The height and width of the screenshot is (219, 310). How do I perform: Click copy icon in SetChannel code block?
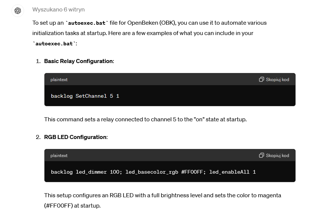(262, 80)
